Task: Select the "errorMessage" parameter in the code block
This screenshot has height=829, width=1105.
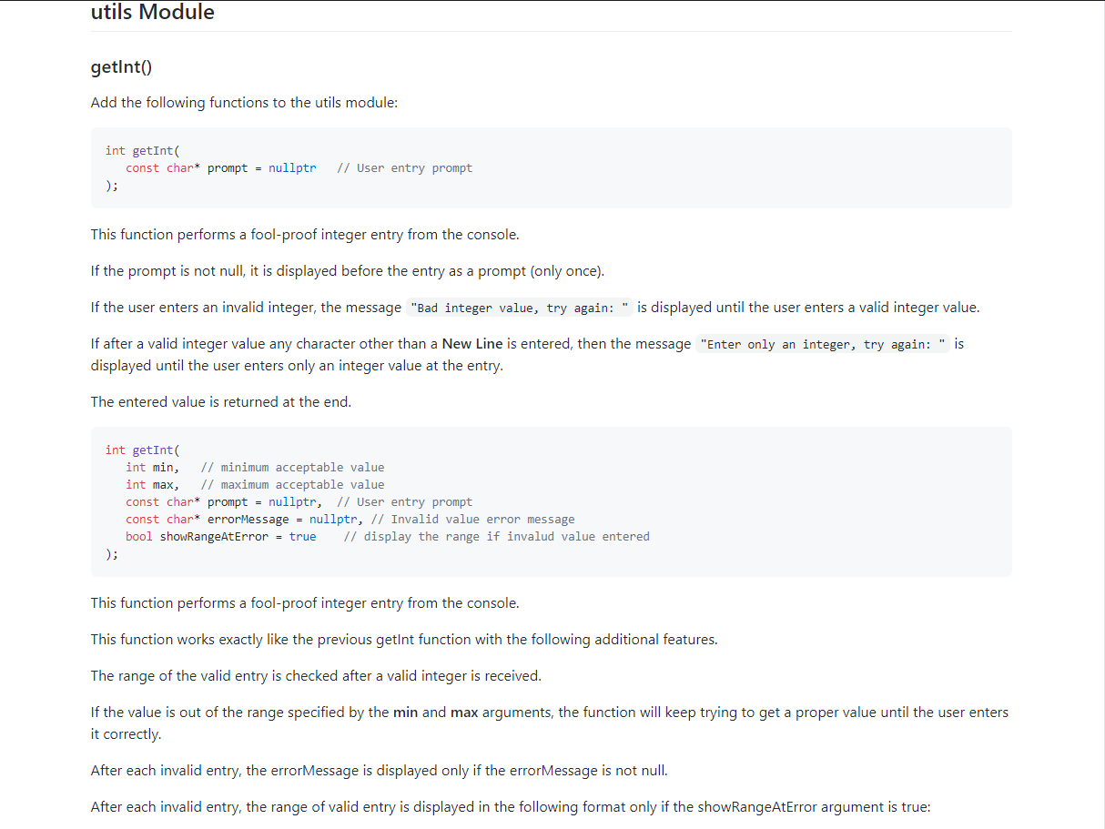Action: pyautogui.click(x=248, y=519)
